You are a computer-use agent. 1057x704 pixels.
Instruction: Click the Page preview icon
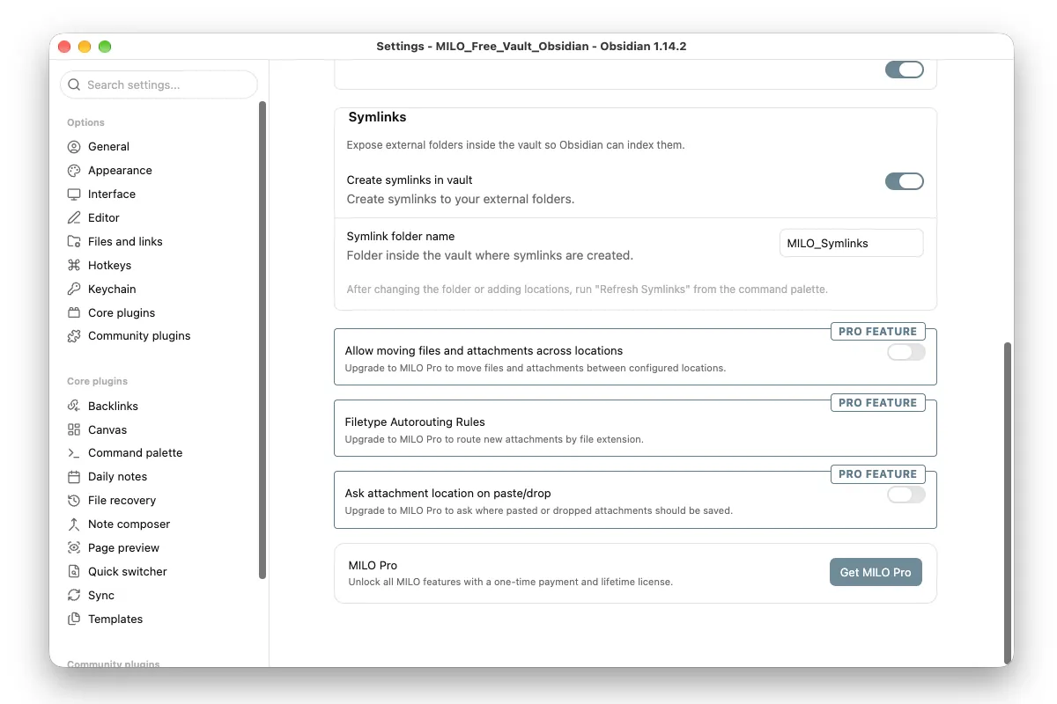(x=74, y=548)
